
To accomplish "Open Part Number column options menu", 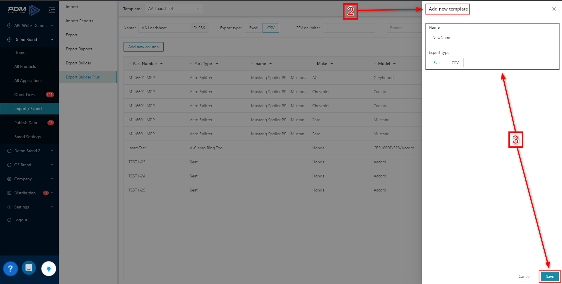I will pos(162,64).
